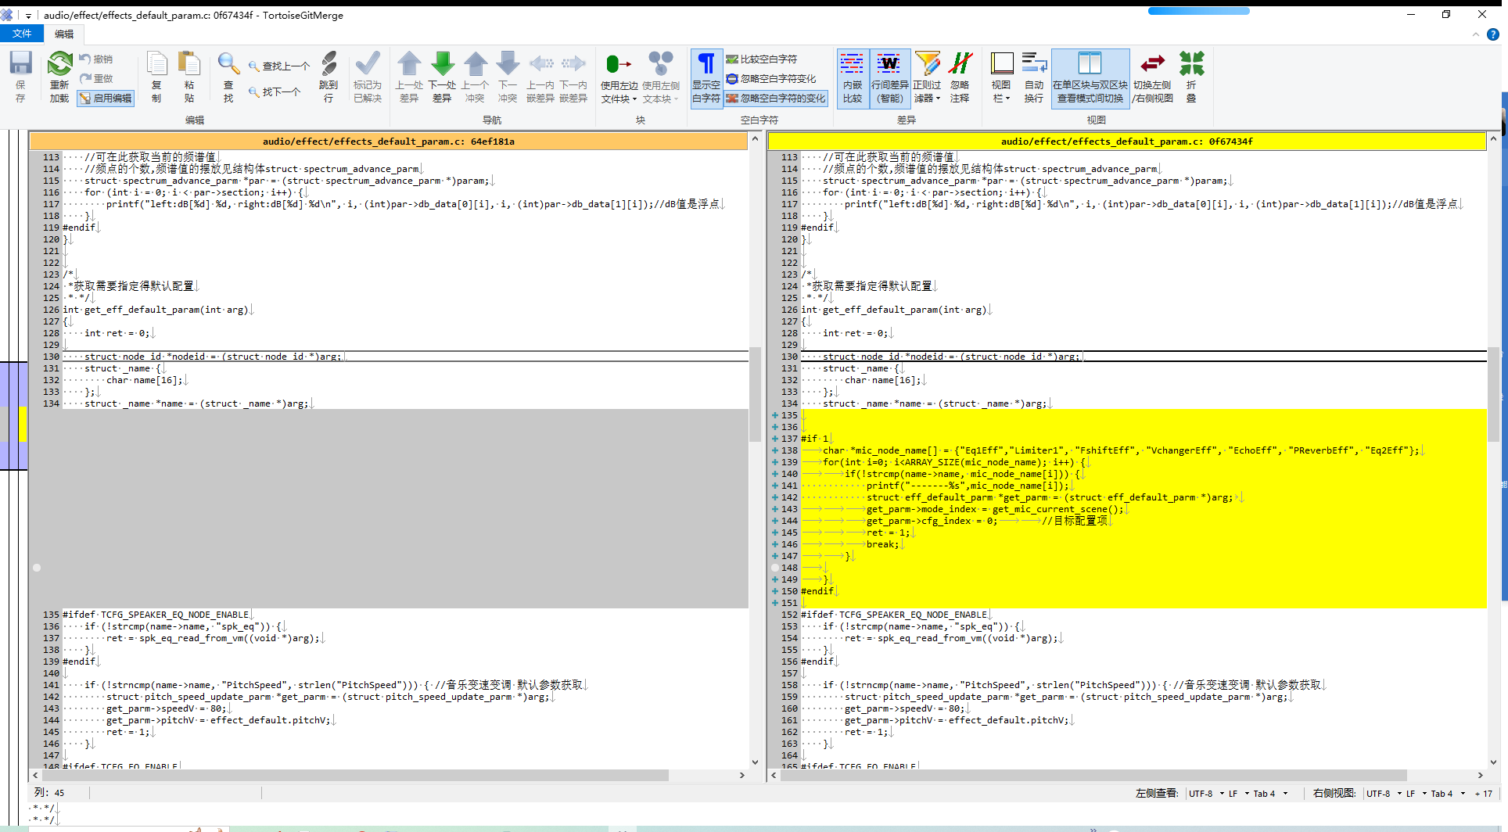This screenshot has width=1508, height=832.
Task: Toggle Enable editing (启用编辑) option
Action: pos(106,99)
